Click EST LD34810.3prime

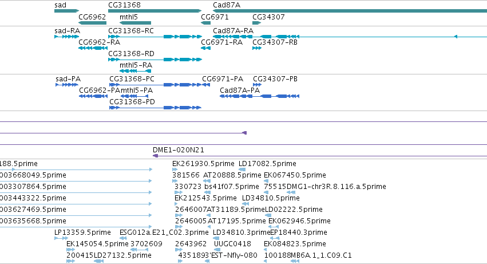(241, 233)
